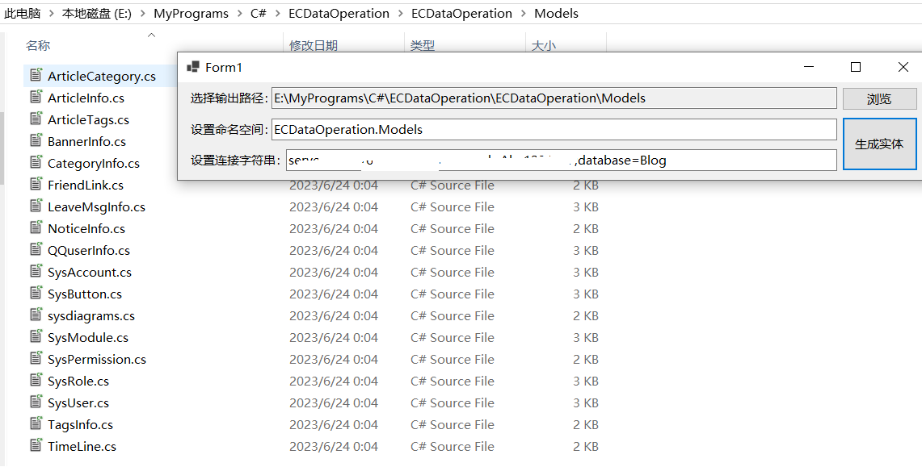Select the SysModule.cs file icon
Screen dimensions: 922x467
pos(36,336)
